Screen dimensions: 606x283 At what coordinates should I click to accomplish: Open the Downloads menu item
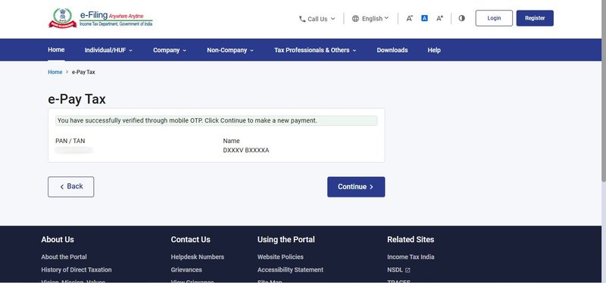click(392, 50)
